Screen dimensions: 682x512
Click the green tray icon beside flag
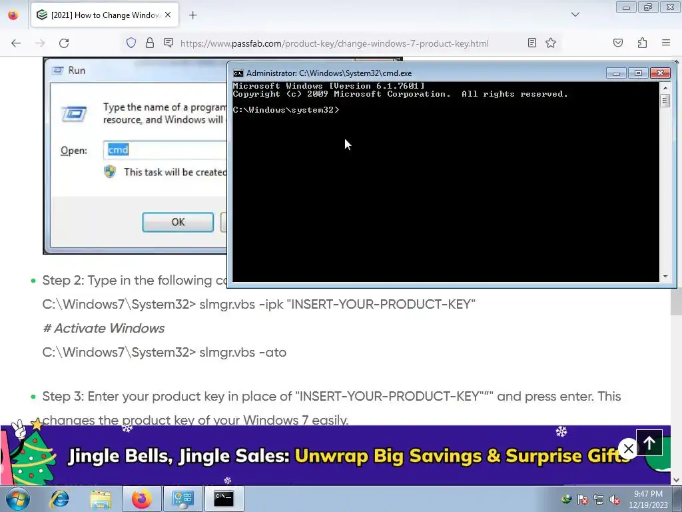(x=566, y=499)
